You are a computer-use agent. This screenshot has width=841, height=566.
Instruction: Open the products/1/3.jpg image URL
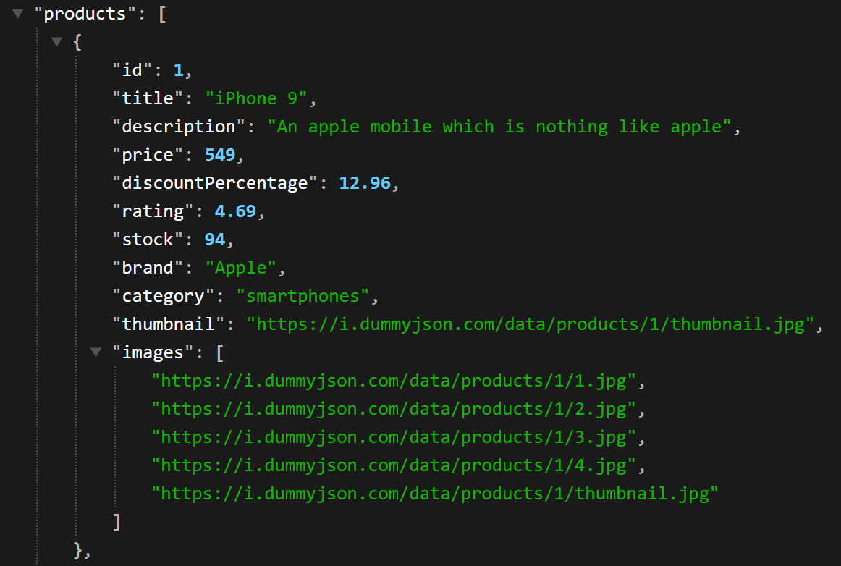point(393,437)
